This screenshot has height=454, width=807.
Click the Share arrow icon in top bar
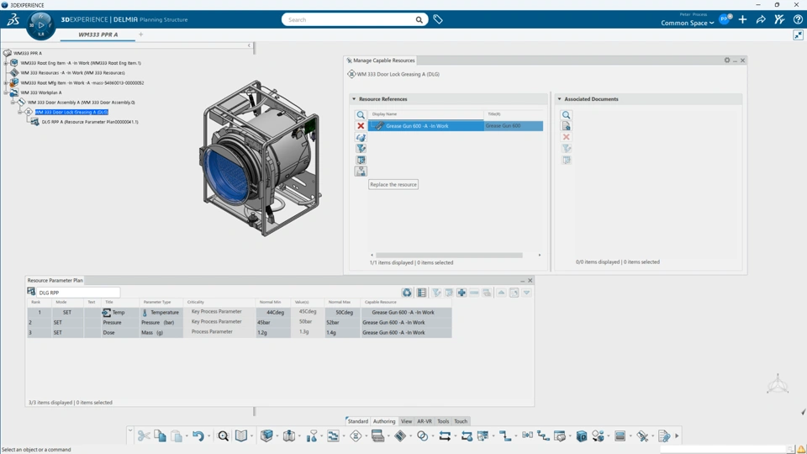point(761,19)
